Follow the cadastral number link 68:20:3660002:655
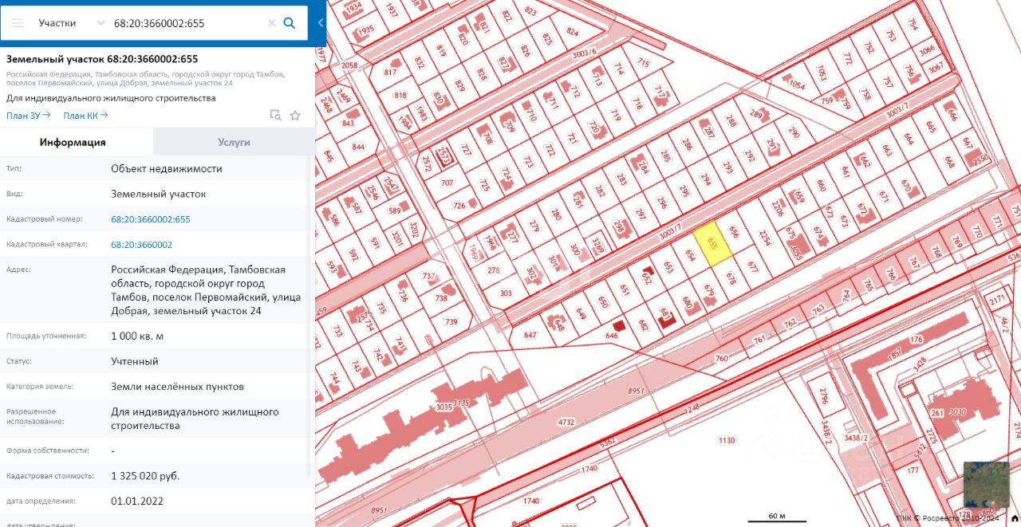 click(x=151, y=219)
